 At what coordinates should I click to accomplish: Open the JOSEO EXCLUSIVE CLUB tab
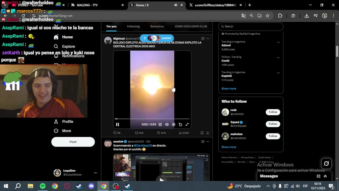point(191,26)
